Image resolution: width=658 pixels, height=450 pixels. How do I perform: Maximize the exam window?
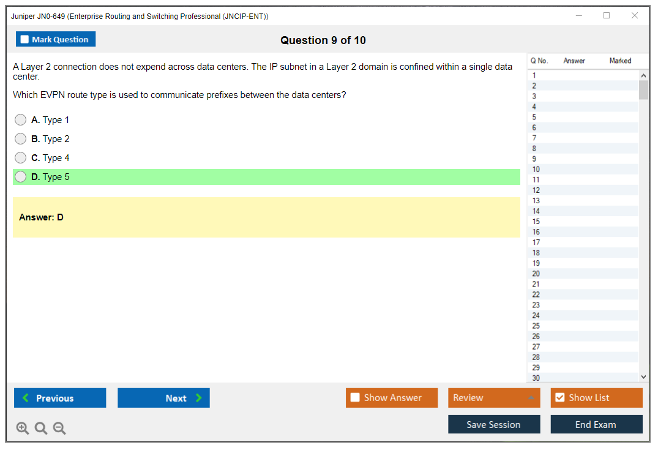(607, 16)
